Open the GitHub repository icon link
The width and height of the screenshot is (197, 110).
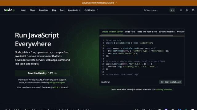pos(193,10)
